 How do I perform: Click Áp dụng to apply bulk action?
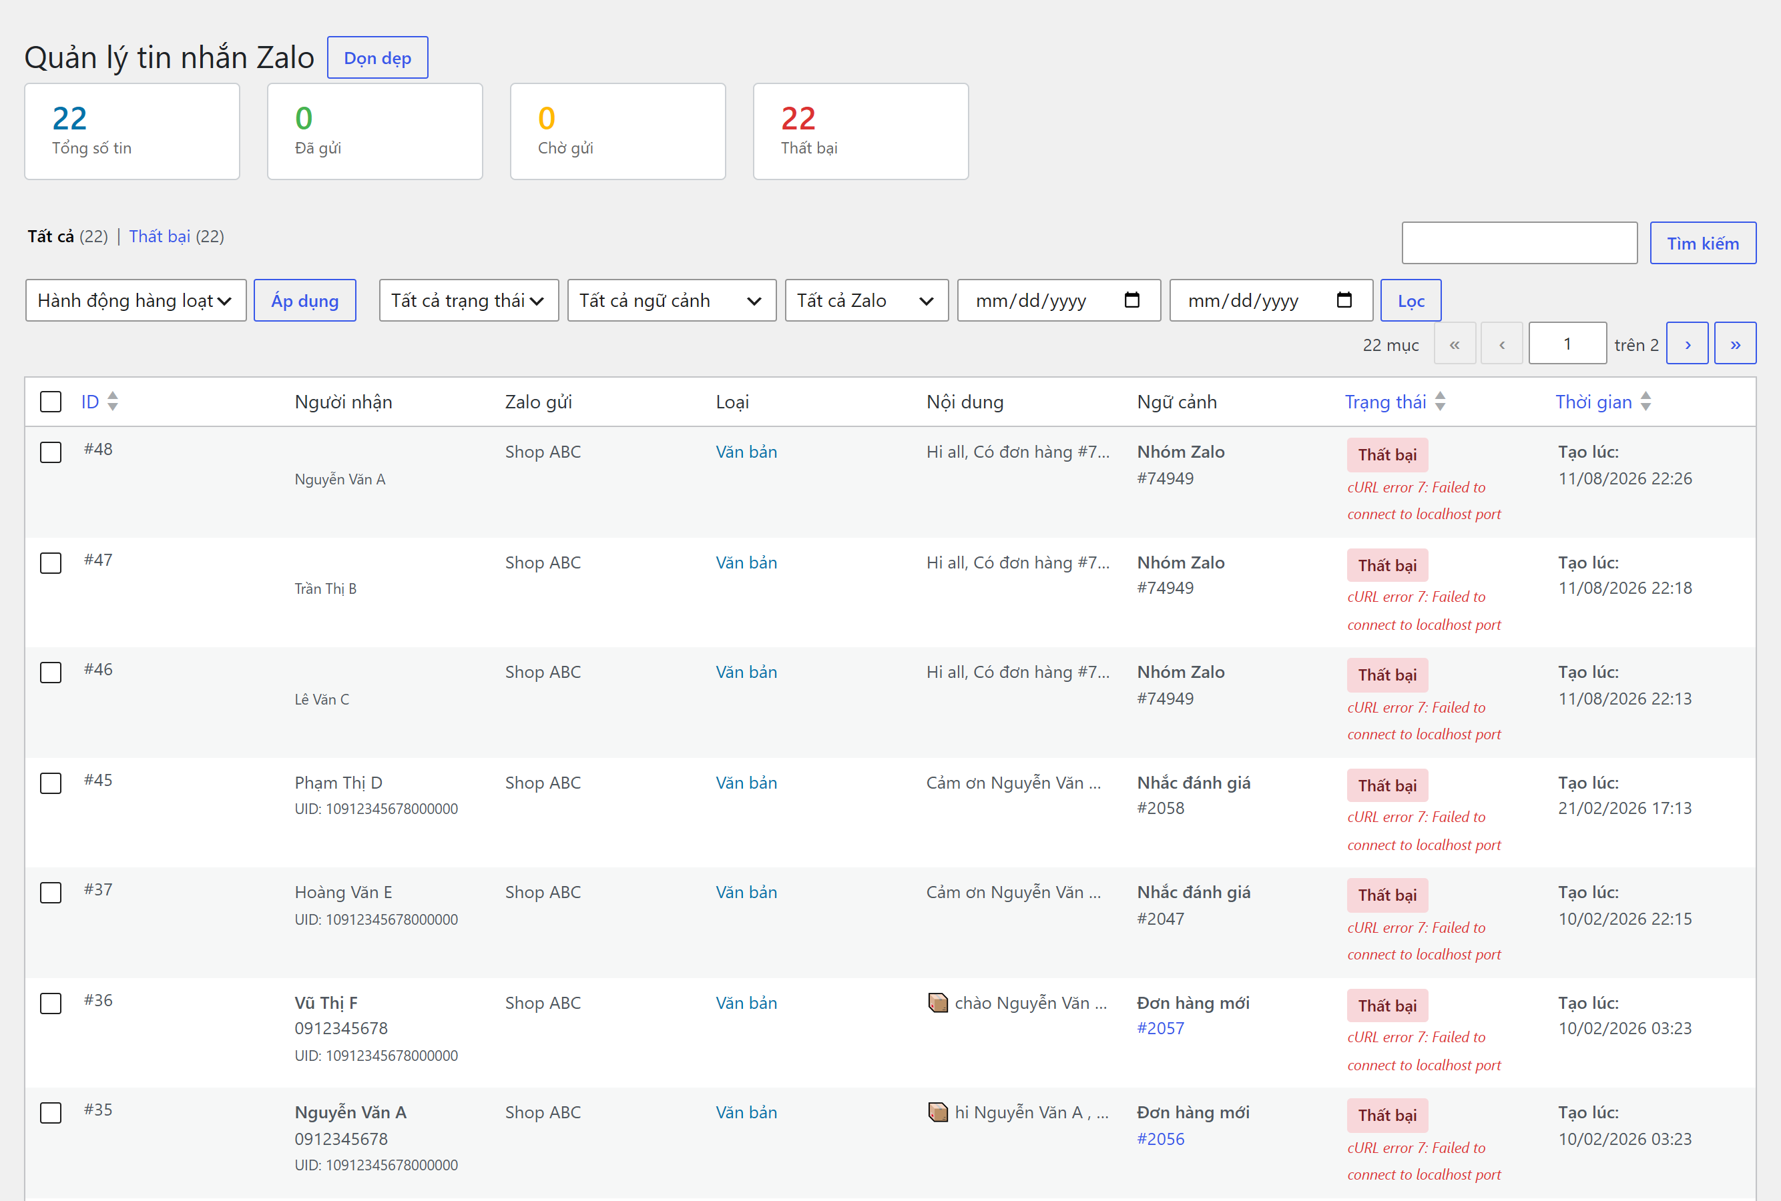(x=304, y=300)
